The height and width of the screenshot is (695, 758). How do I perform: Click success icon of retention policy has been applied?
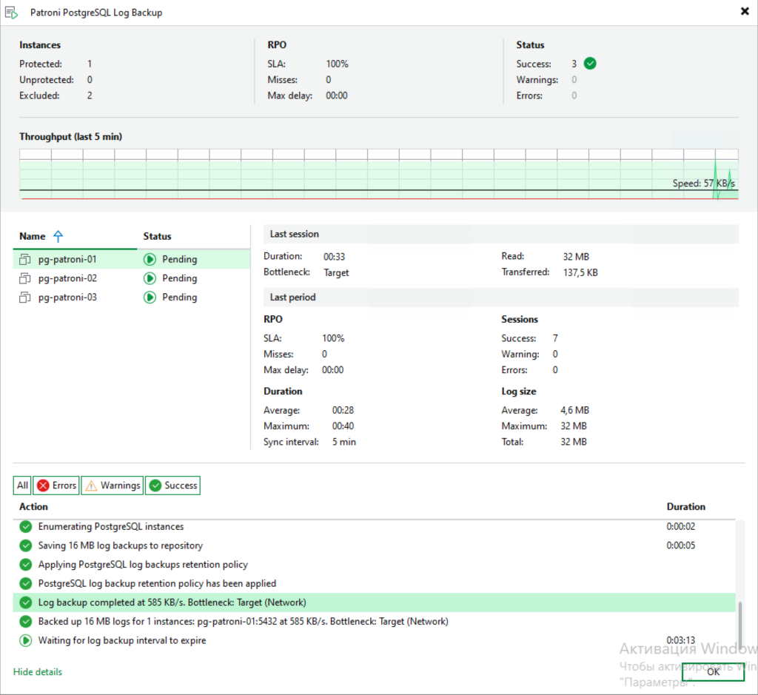pos(26,583)
